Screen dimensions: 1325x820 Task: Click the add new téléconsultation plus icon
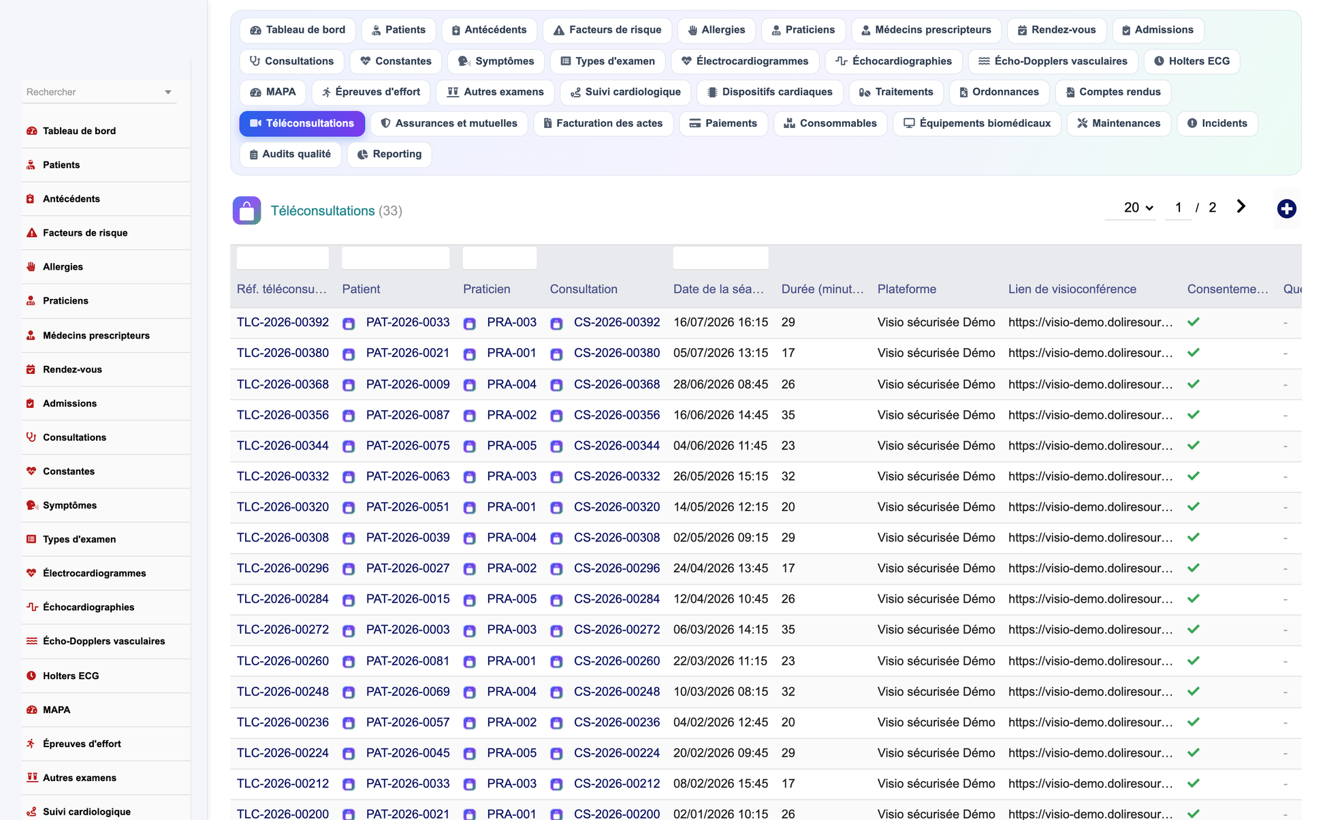tap(1286, 209)
